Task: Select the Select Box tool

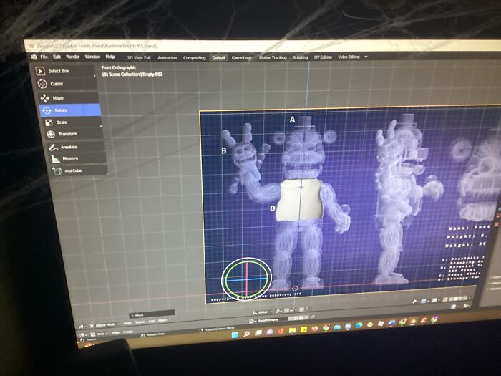Action: coord(64,71)
